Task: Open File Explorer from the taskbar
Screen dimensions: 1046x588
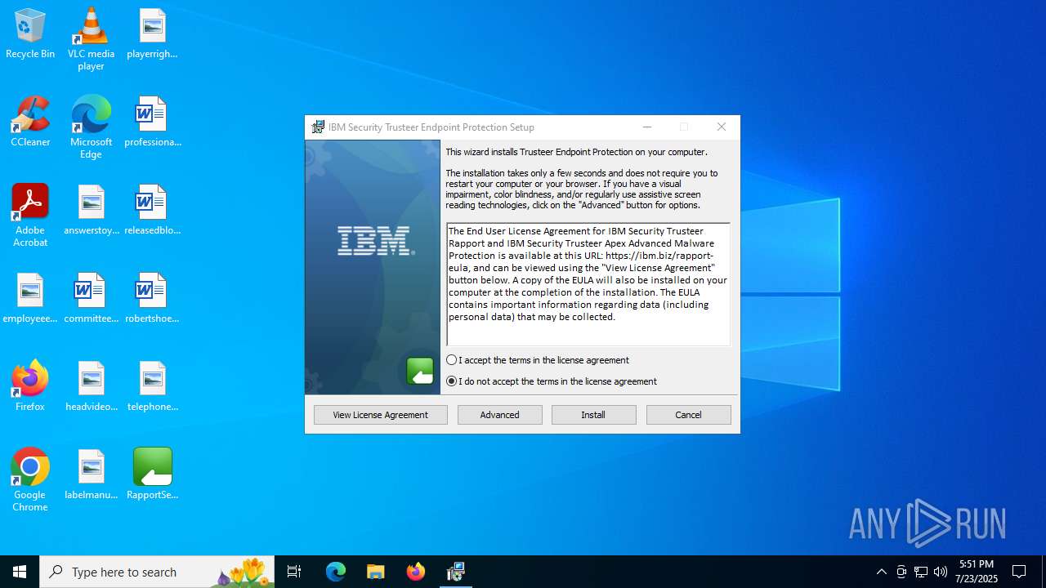Action: [376, 572]
